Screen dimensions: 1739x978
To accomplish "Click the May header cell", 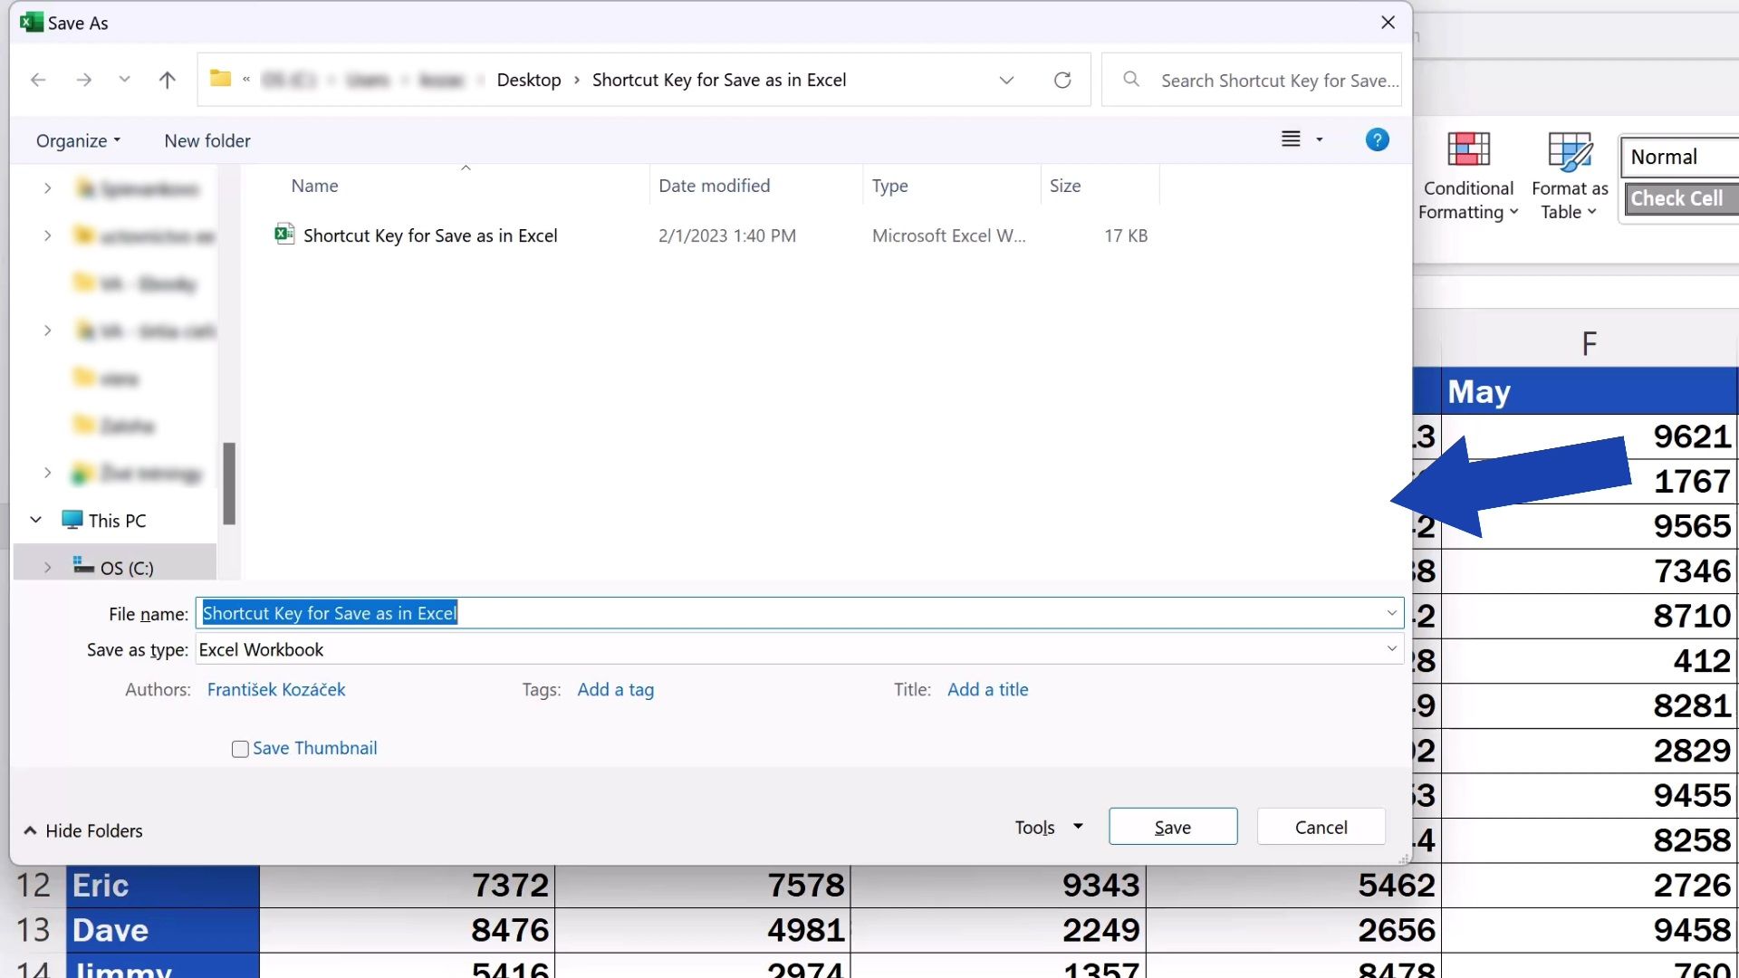I will point(1590,391).
